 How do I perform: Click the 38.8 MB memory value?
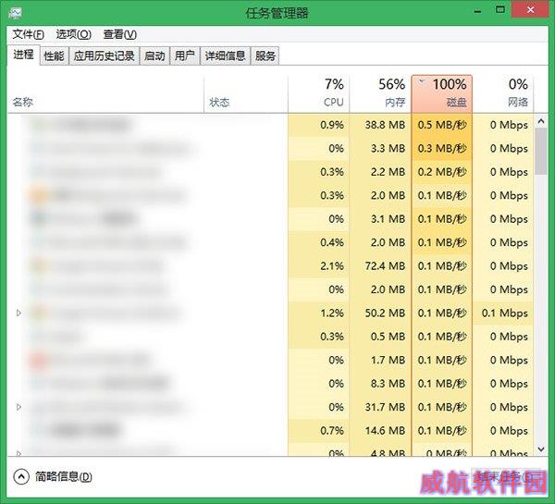click(x=385, y=125)
